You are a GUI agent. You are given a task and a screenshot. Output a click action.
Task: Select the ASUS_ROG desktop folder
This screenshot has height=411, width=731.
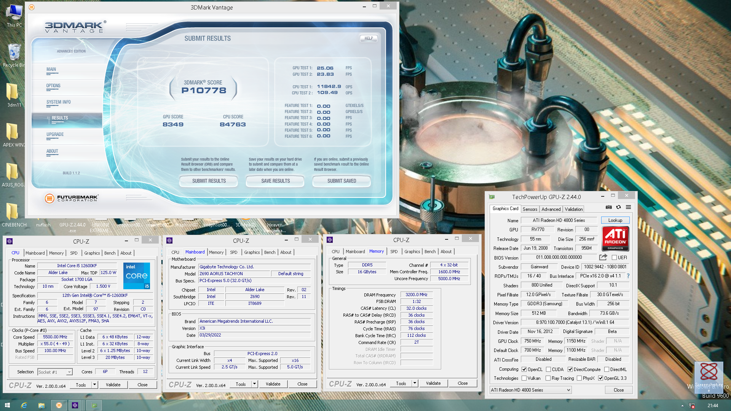13,175
